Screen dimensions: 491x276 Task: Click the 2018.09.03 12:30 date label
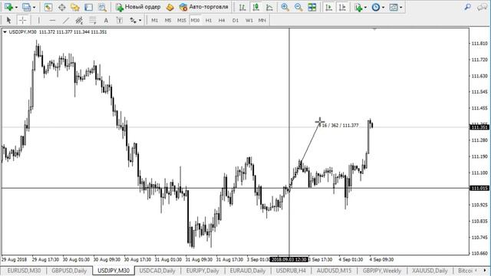(x=289, y=260)
